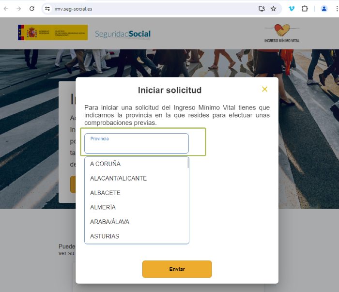Reload the page with the refresh icon
Screen dimensions: 339x292
pyautogui.click(x=32, y=9)
